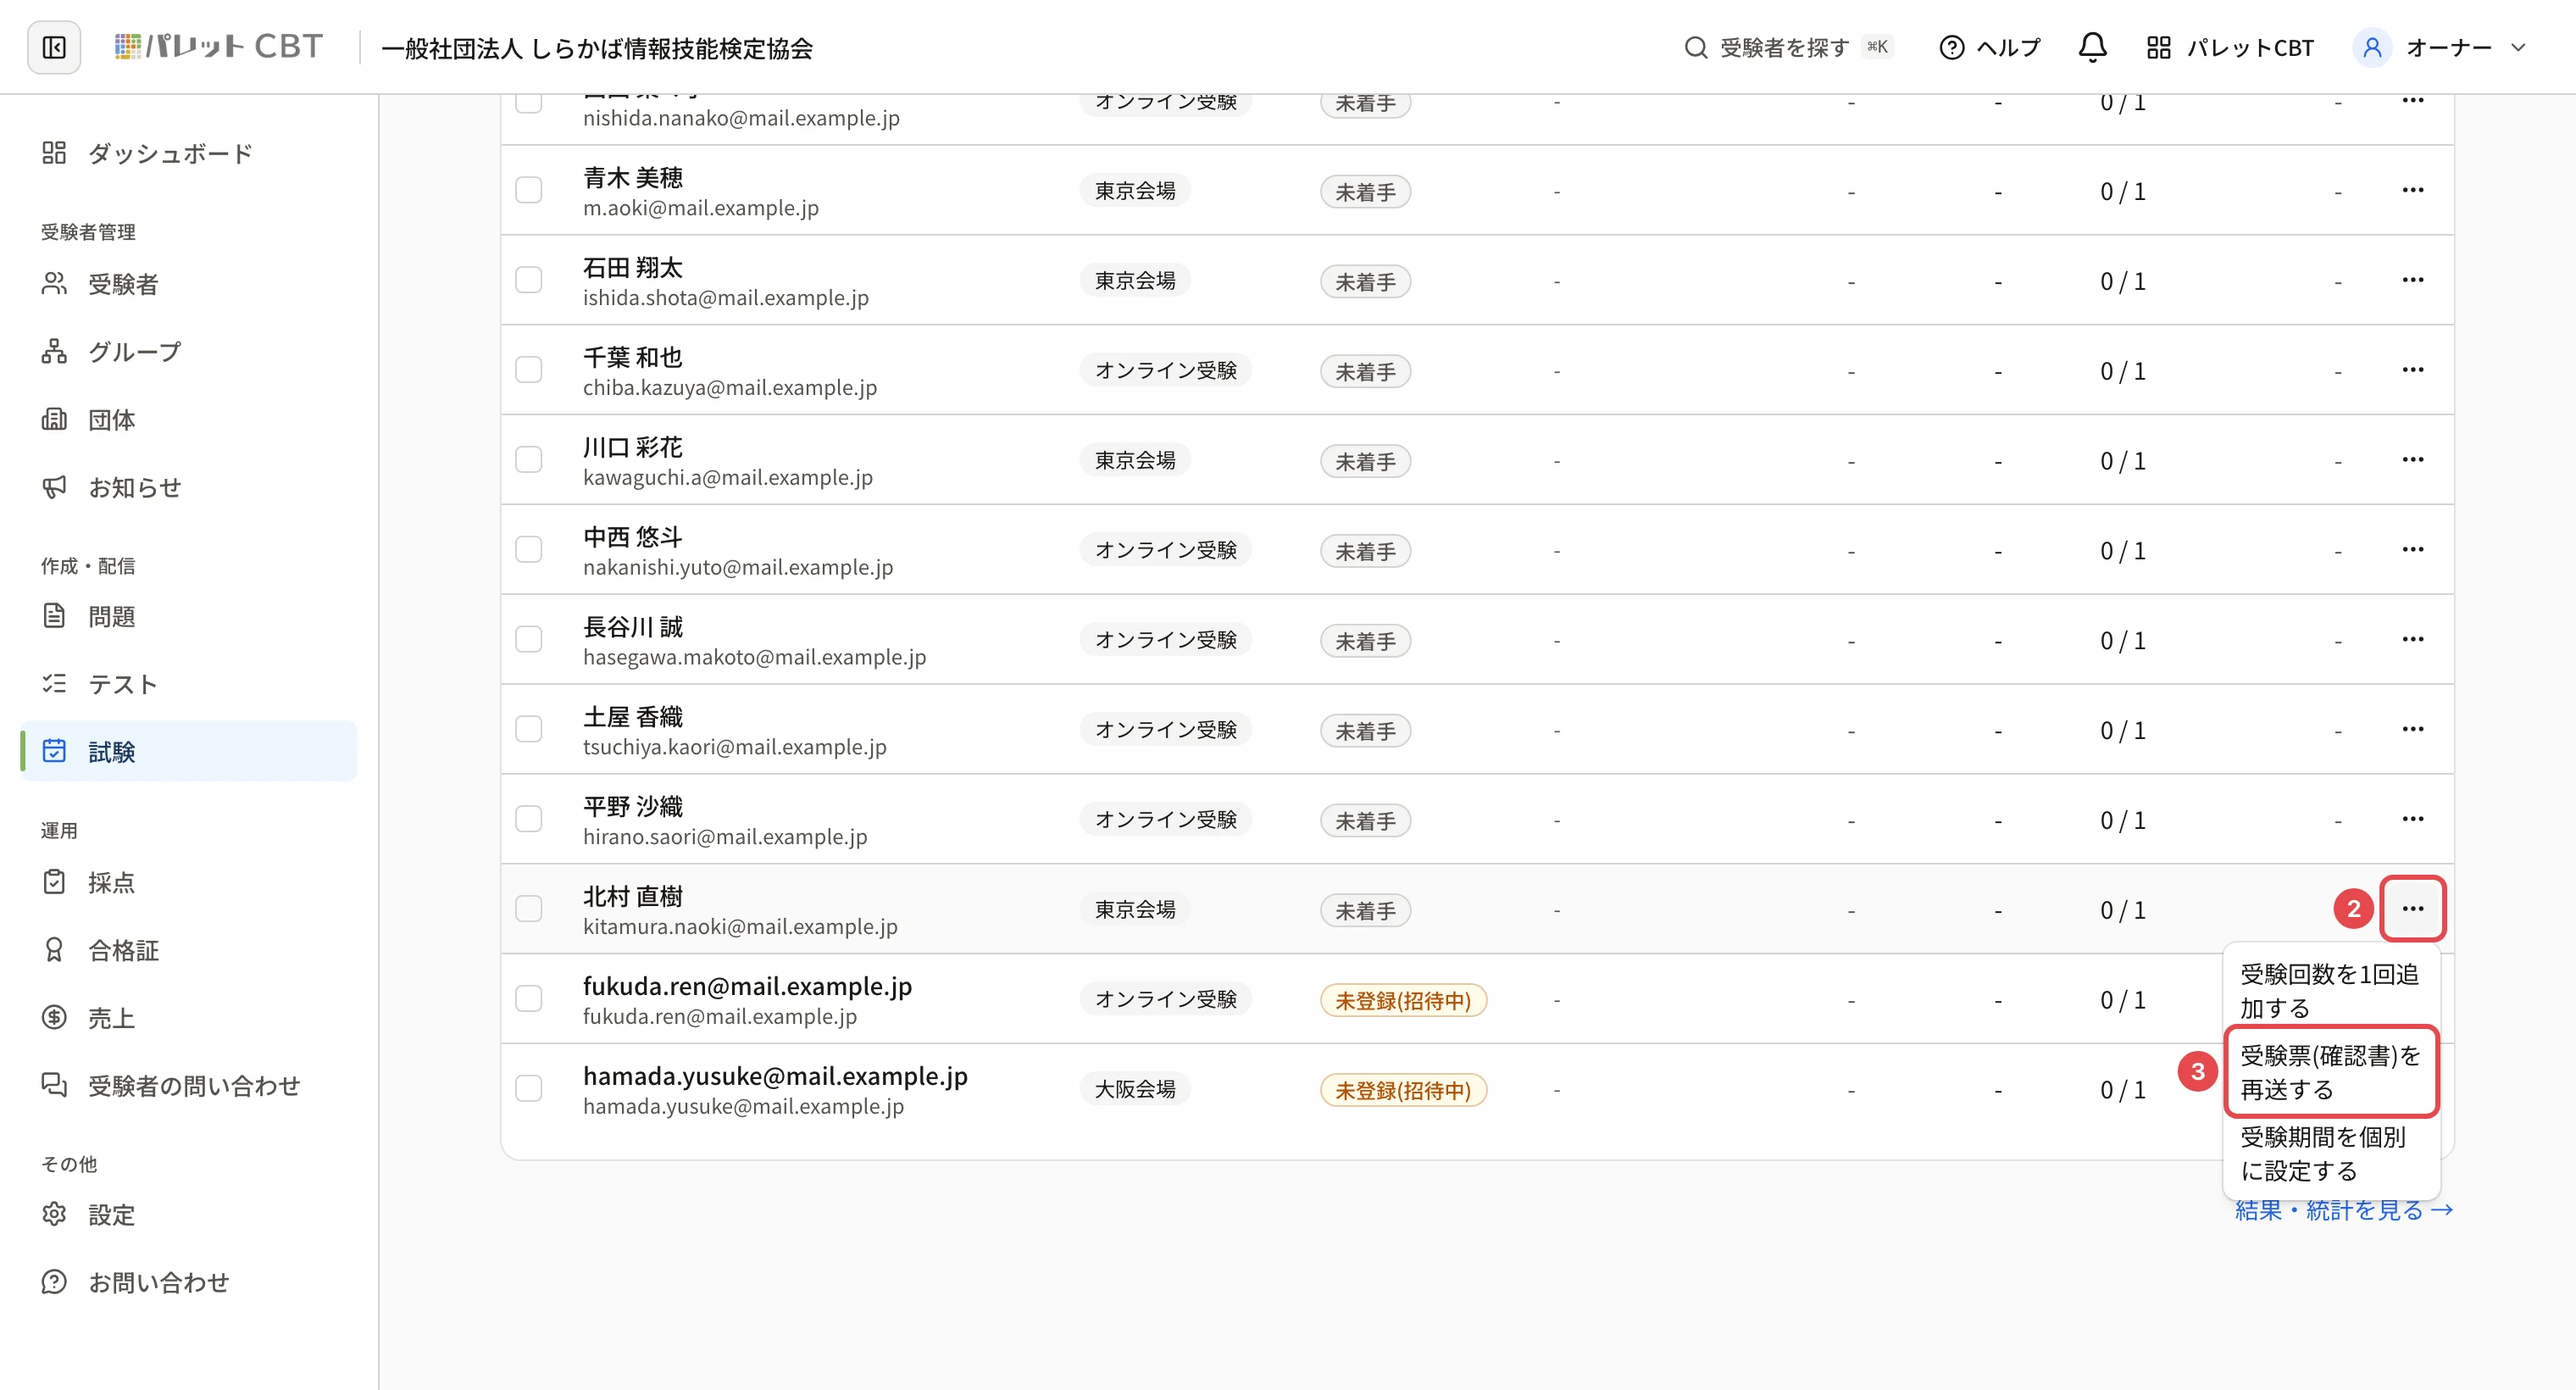2576x1390 pixels.
Task: Open 受験者の問い合わせ page
Action: 188,1086
